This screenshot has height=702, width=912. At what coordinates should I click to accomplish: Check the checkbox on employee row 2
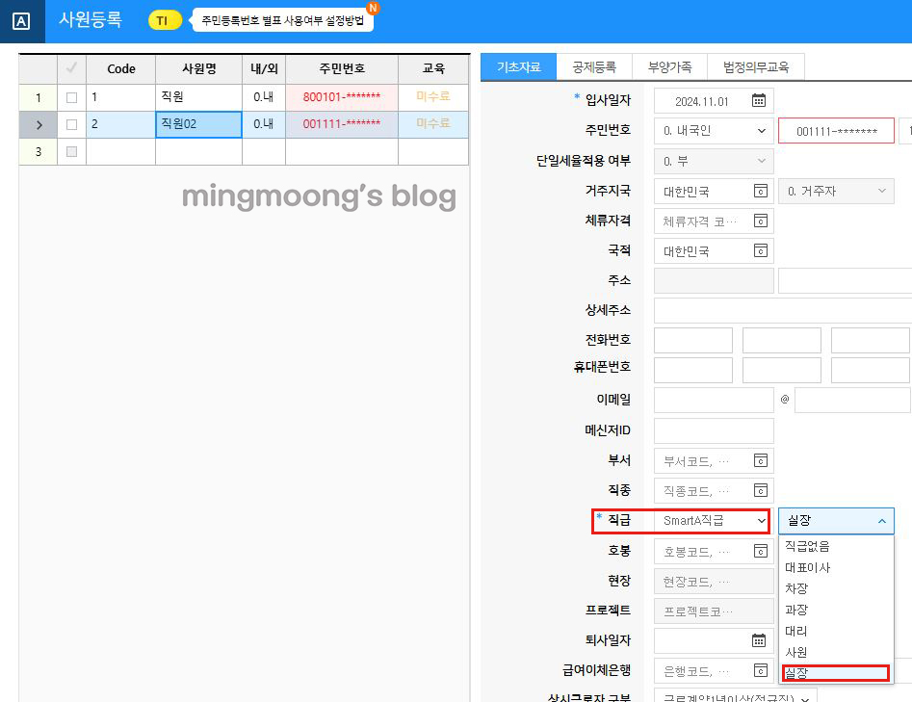click(72, 124)
